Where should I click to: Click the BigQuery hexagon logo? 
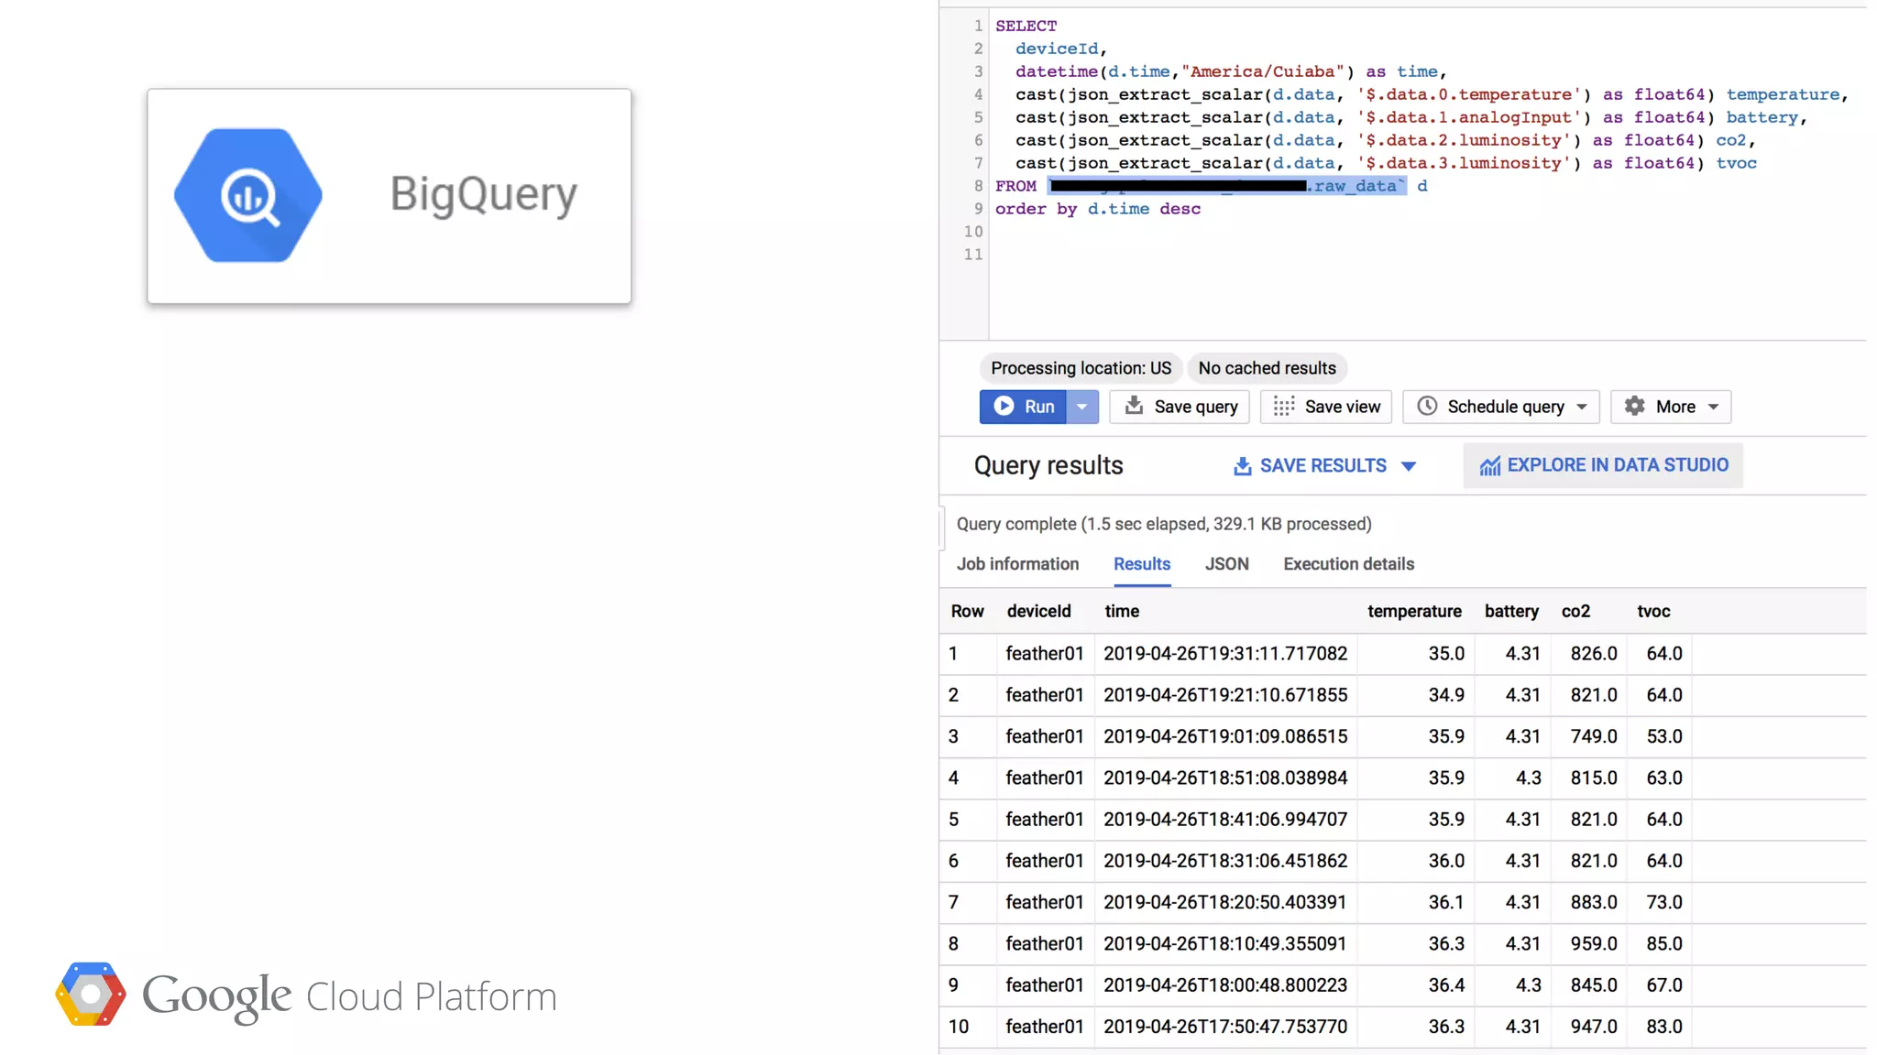[x=248, y=195]
